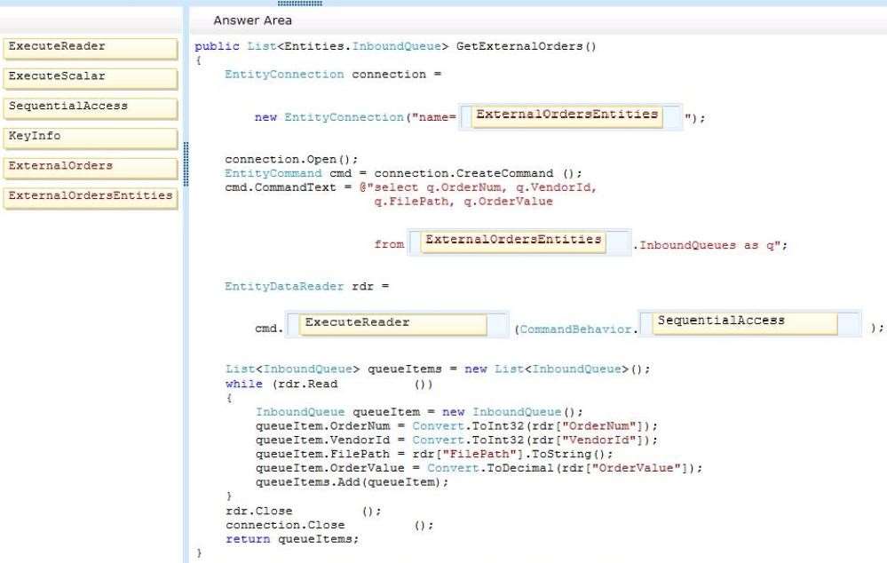
Task: Click the ExternalOrdersEntities answer after "name="
Action: click(566, 116)
